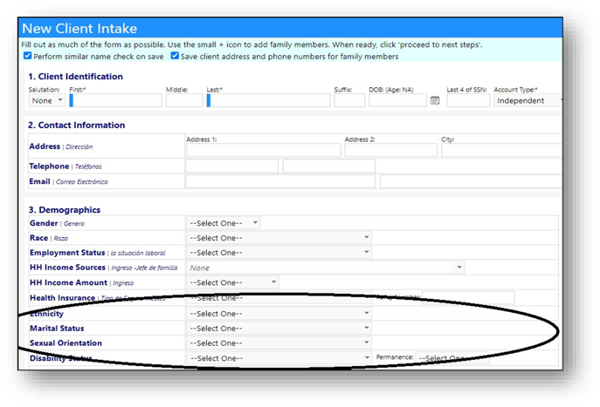
Task: Click the 2. Contact Information heading
Action: click(x=77, y=125)
